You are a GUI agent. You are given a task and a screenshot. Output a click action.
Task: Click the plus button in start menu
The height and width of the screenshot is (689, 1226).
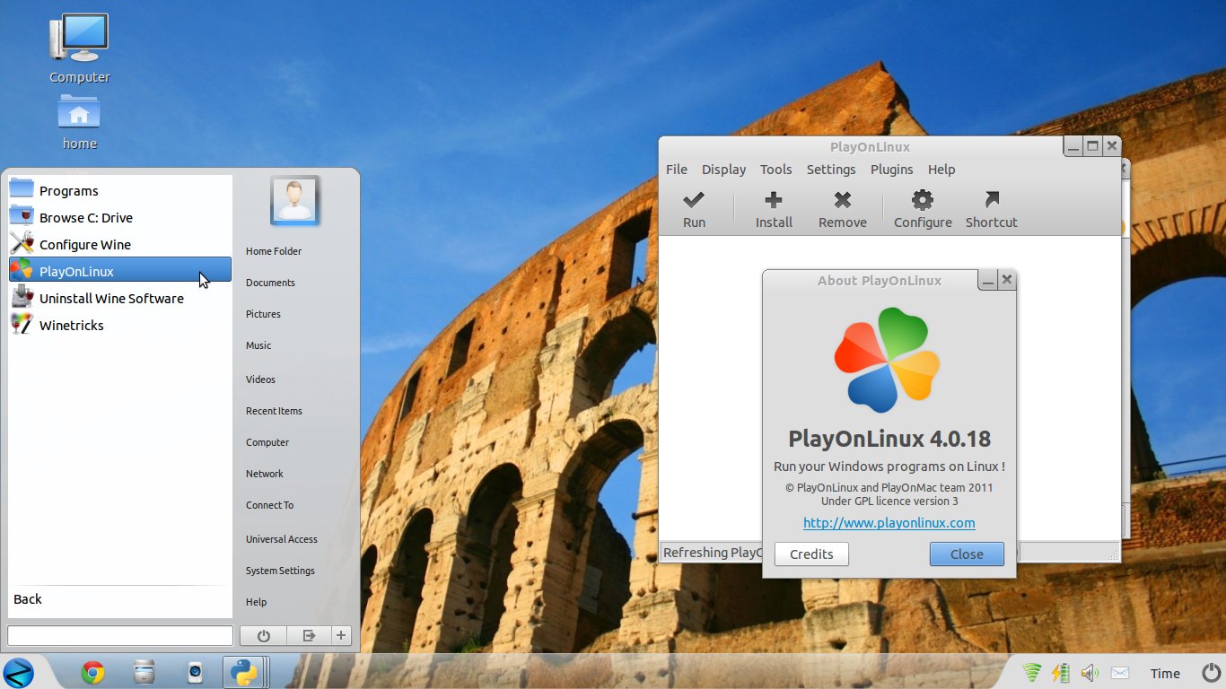coord(341,635)
